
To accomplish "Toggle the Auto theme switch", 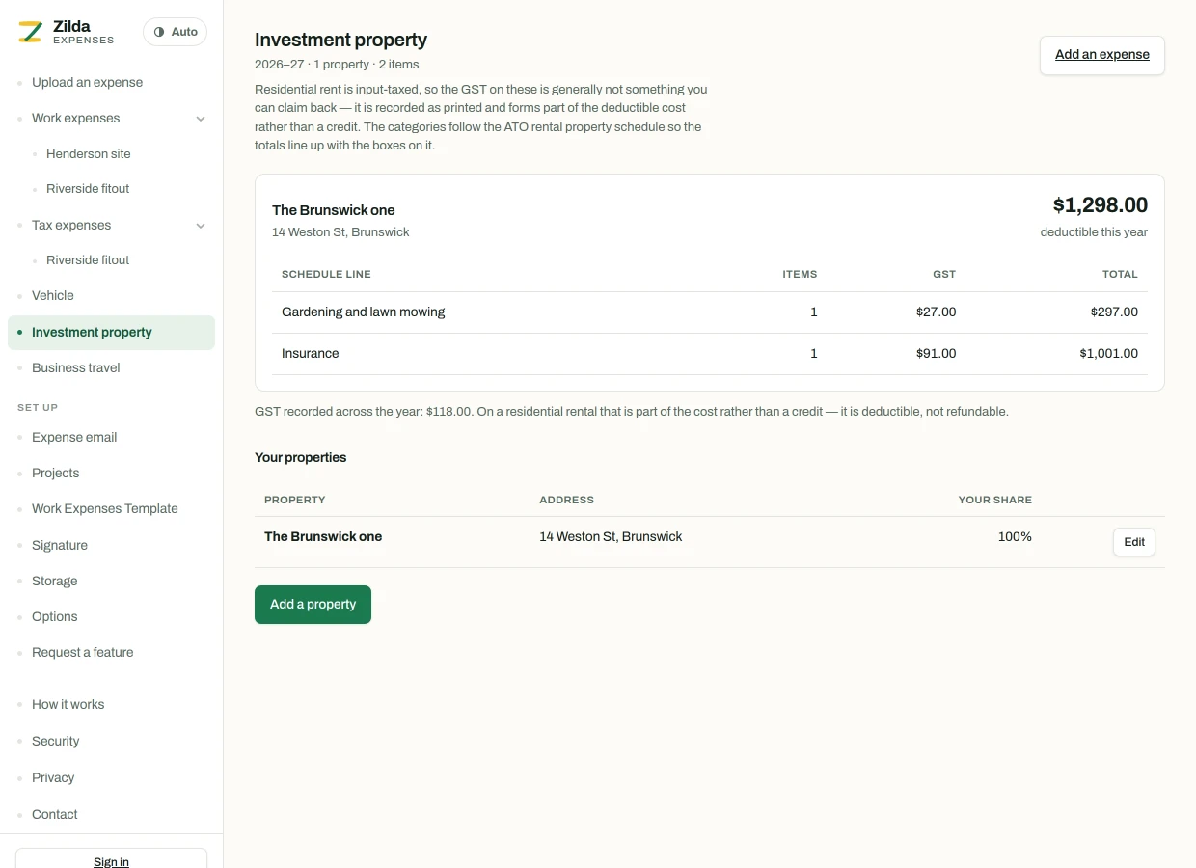I will pyautogui.click(x=175, y=32).
